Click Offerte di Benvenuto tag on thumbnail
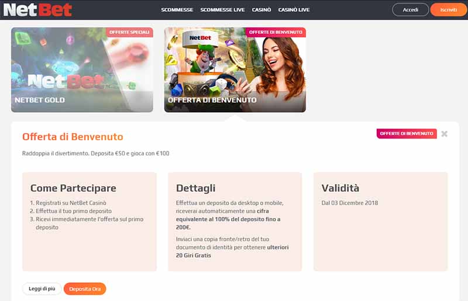Image resolution: width=468 pixels, height=301 pixels. 276,32
